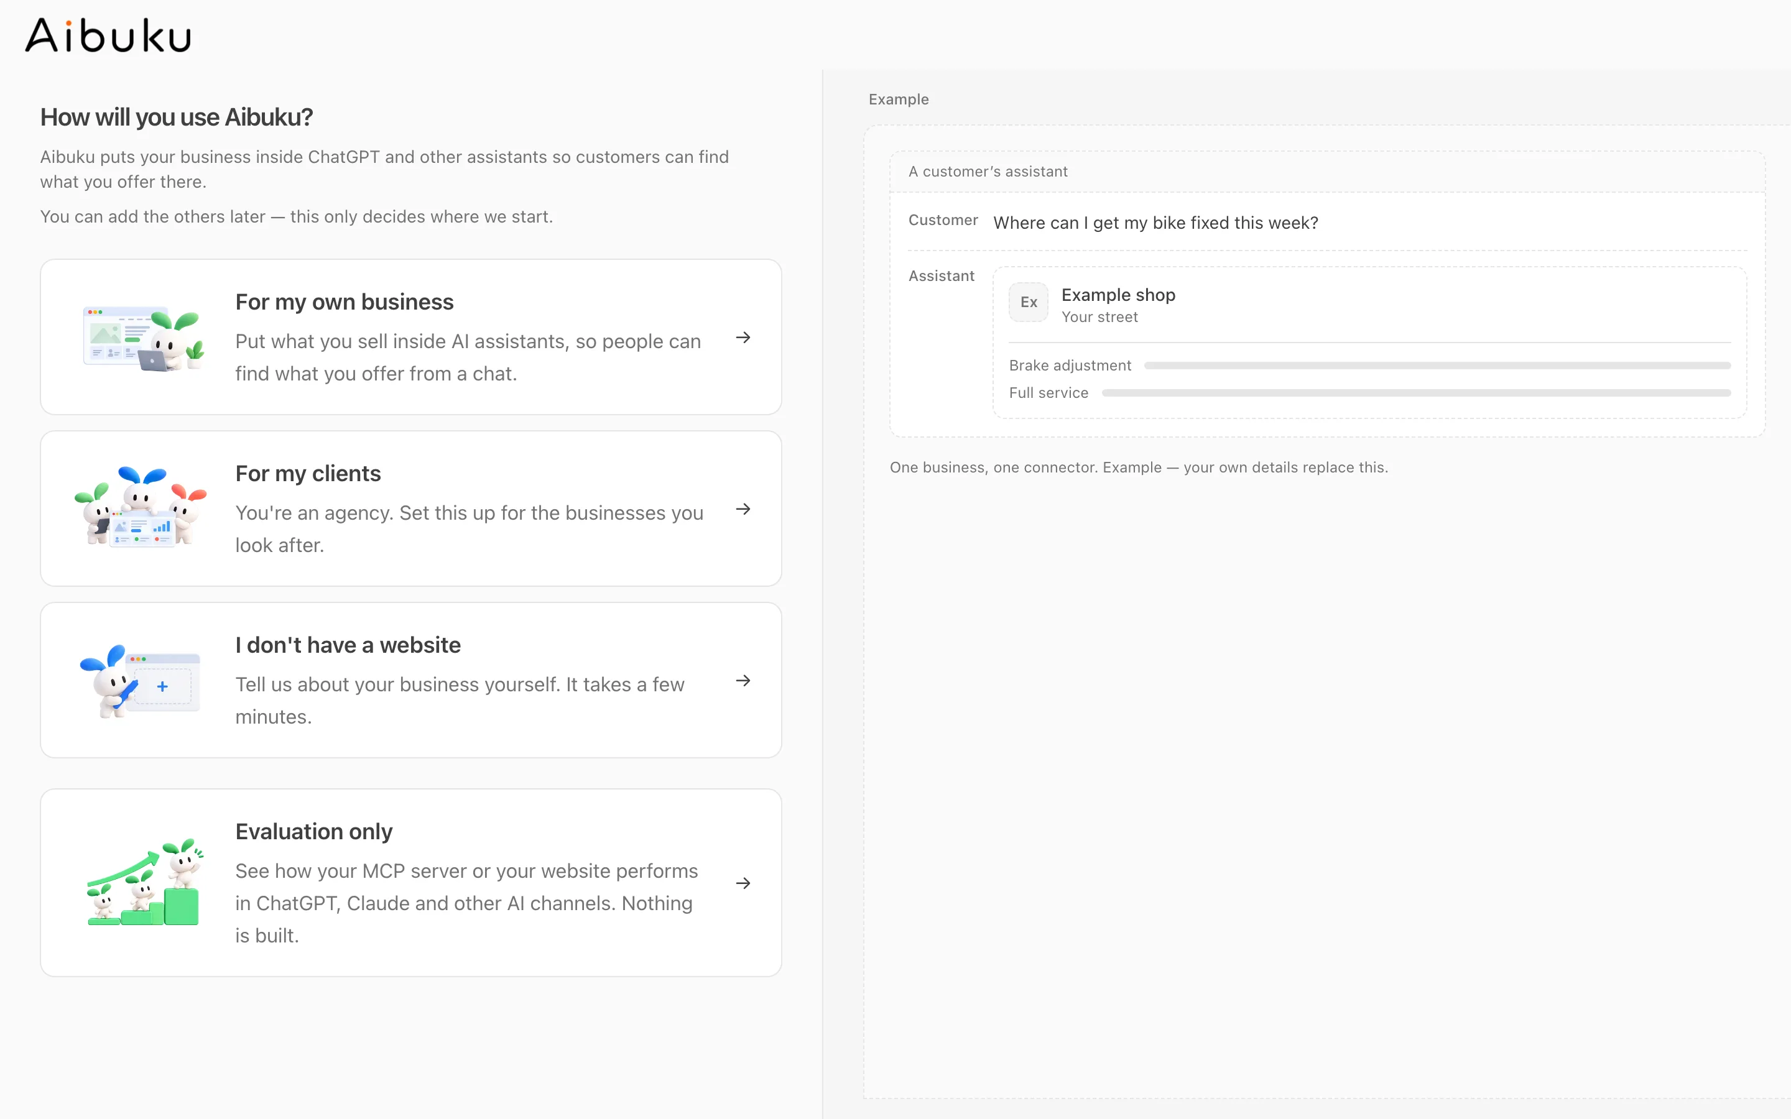This screenshot has width=1791, height=1119.
Task: Click the 'Example shop' name
Action: 1118,295
